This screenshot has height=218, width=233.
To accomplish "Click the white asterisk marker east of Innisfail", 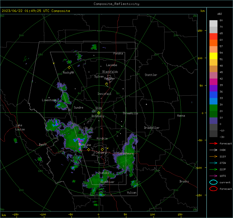I will point(123,89).
